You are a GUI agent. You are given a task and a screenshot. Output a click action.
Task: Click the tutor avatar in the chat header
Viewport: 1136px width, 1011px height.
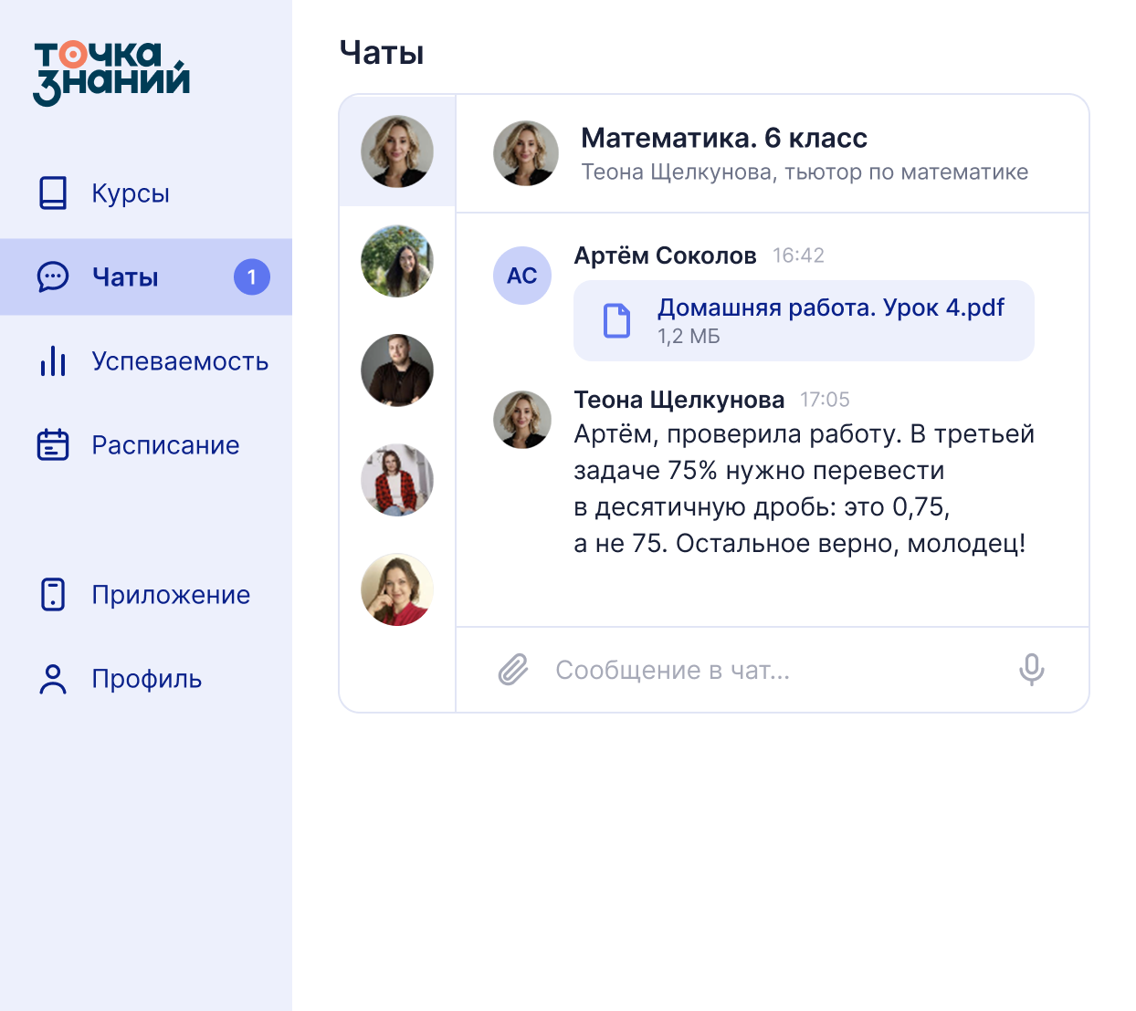click(526, 153)
